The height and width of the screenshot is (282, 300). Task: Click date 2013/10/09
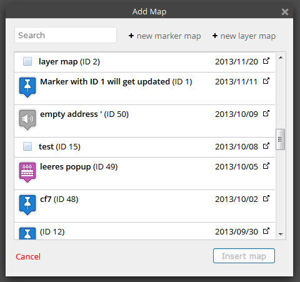[x=236, y=114]
